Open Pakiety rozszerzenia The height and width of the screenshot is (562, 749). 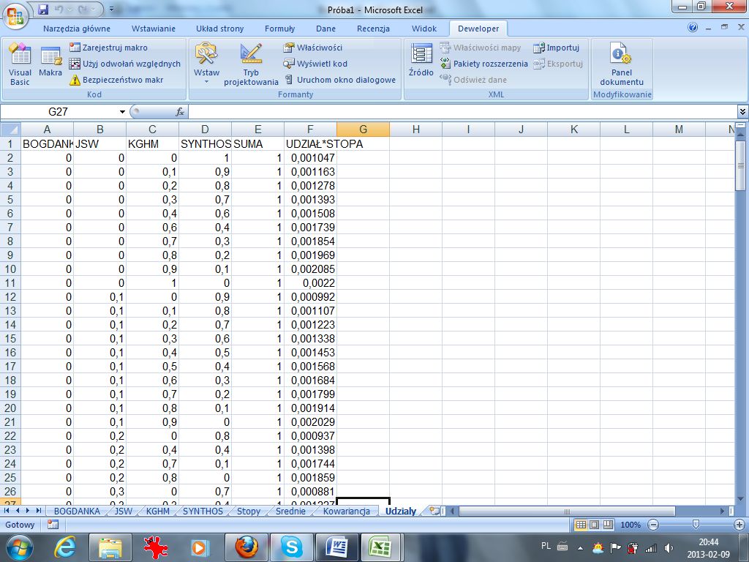[x=484, y=64]
